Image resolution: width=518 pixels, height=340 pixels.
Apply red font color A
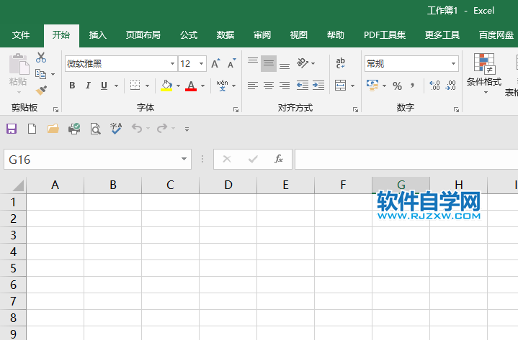pos(191,86)
